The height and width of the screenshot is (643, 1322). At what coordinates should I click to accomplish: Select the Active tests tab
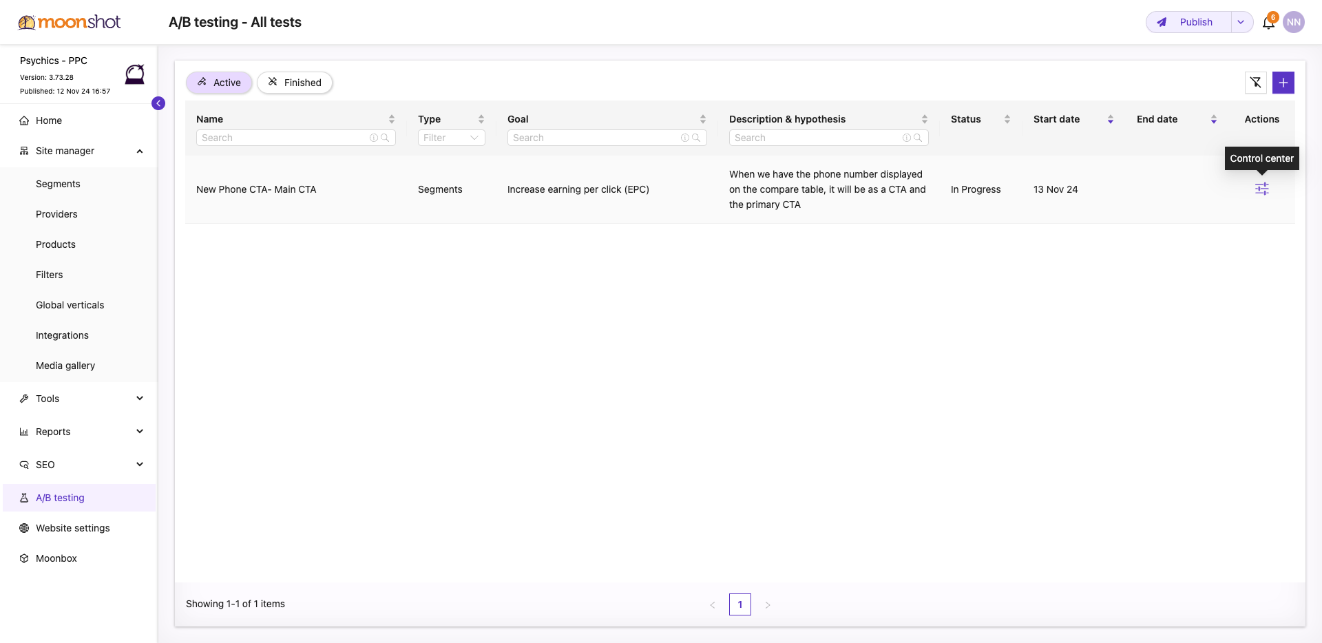click(219, 83)
